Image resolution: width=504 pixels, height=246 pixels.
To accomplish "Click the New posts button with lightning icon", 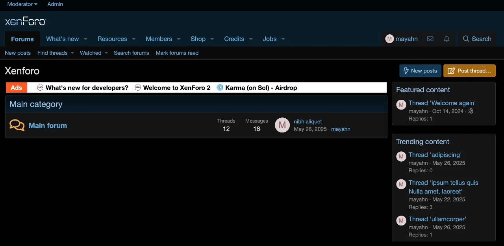I will (420, 71).
